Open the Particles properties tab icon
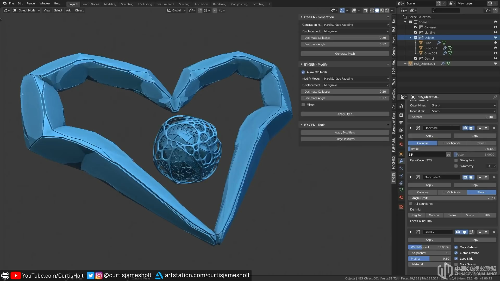Image resolution: width=500 pixels, height=281 pixels. coord(401,168)
